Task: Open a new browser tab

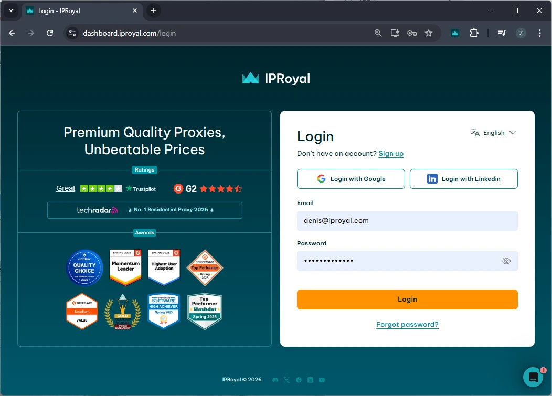Action: pos(153,10)
